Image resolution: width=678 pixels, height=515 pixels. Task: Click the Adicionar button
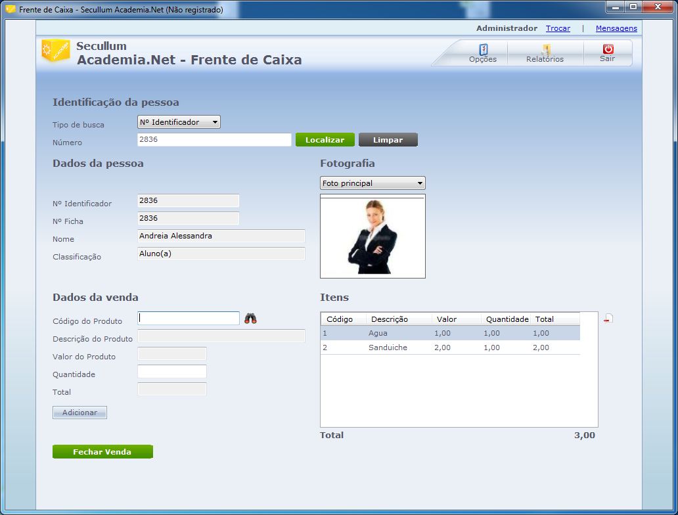(x=79, y=413)
